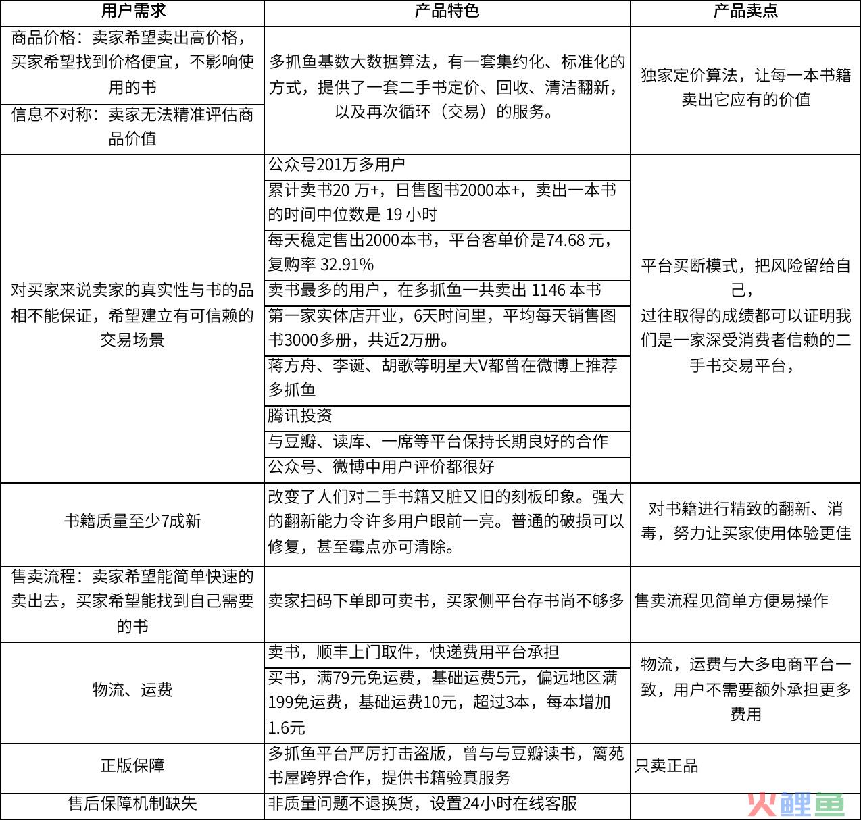
Task: Select the 独家定价算法 selling point cell
Action: tap(745, 91)
